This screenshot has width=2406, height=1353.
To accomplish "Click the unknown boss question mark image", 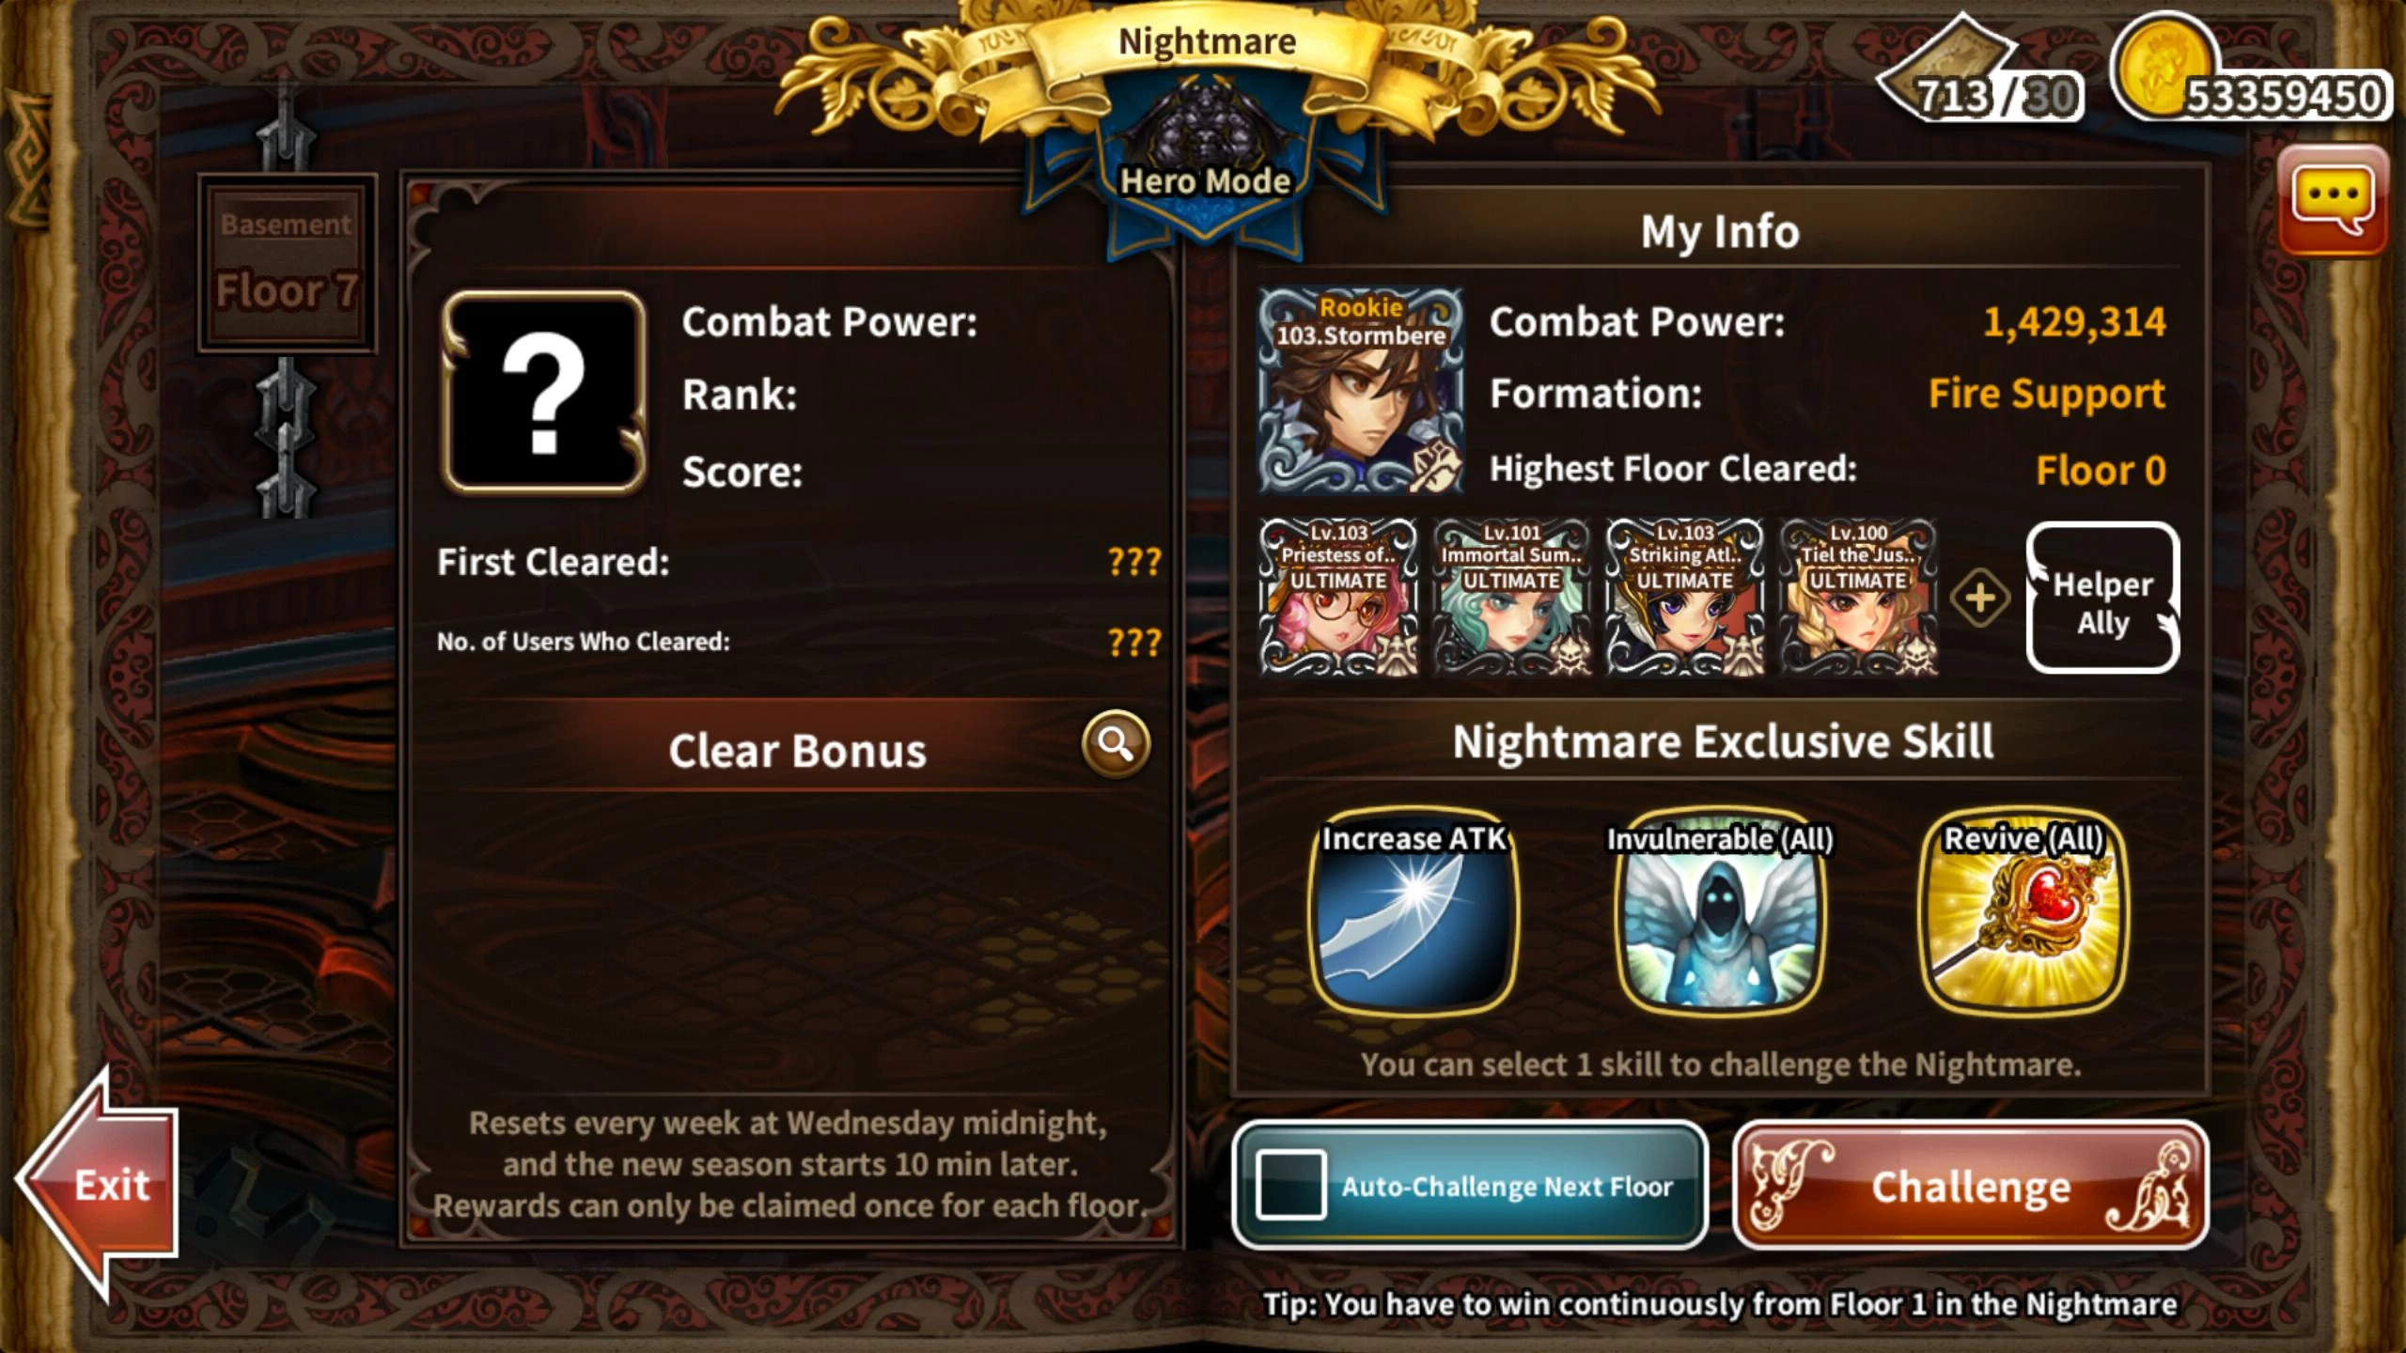I will point(544,392).
